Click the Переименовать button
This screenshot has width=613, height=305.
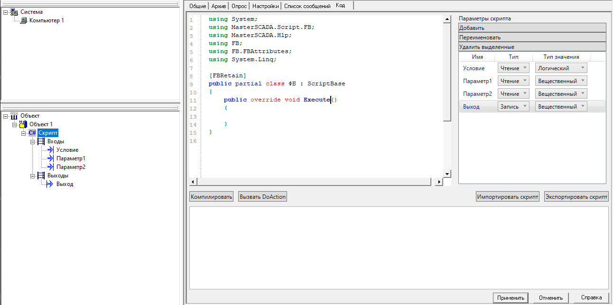pos(532,37)
